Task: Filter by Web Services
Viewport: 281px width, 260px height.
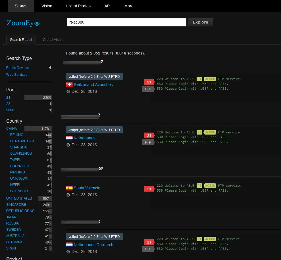Action: tap(17, 74)
